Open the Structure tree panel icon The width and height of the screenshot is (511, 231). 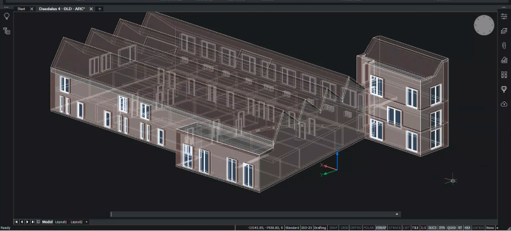(6, 31)
